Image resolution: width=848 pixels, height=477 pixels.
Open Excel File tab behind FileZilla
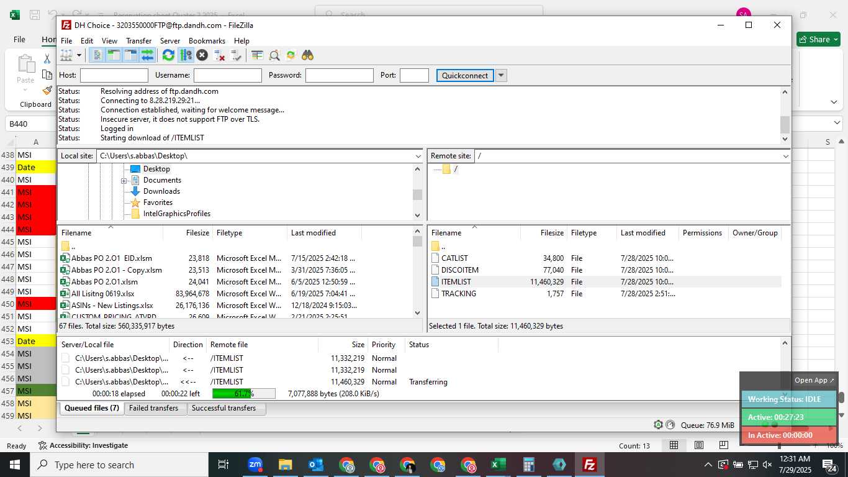coord(19,39)
